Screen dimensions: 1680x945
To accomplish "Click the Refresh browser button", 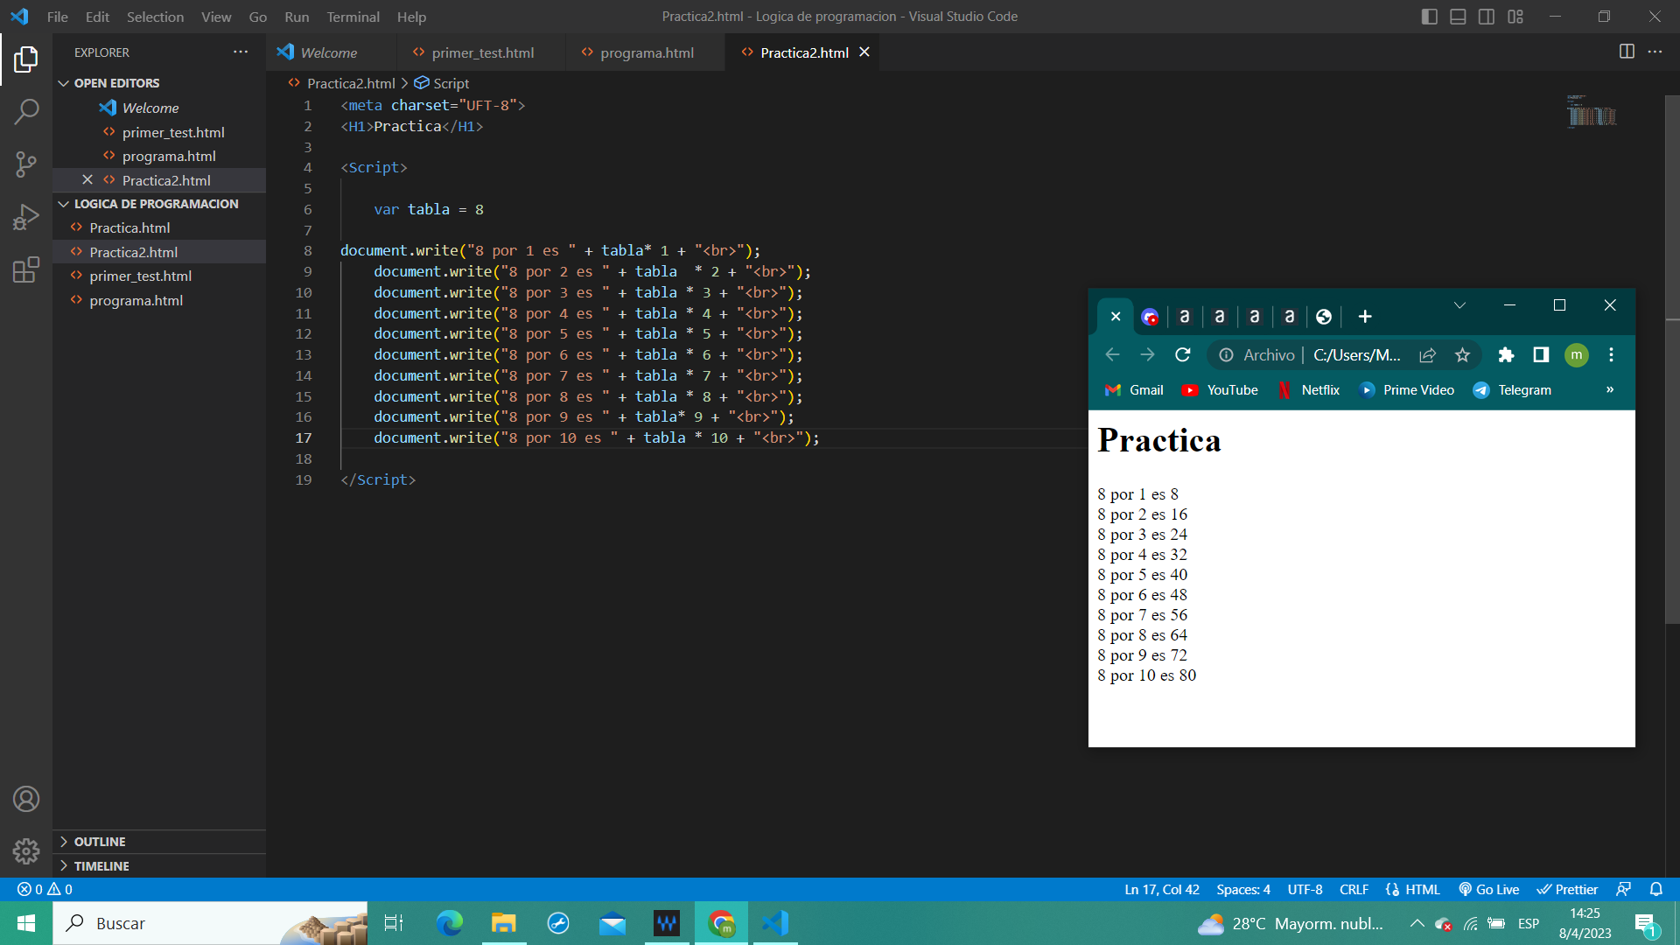I will (x=1181, y=354).
